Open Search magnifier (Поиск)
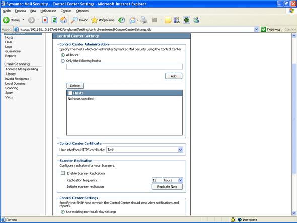This screenshot has width=297, height=223. [x=79, y=20]
